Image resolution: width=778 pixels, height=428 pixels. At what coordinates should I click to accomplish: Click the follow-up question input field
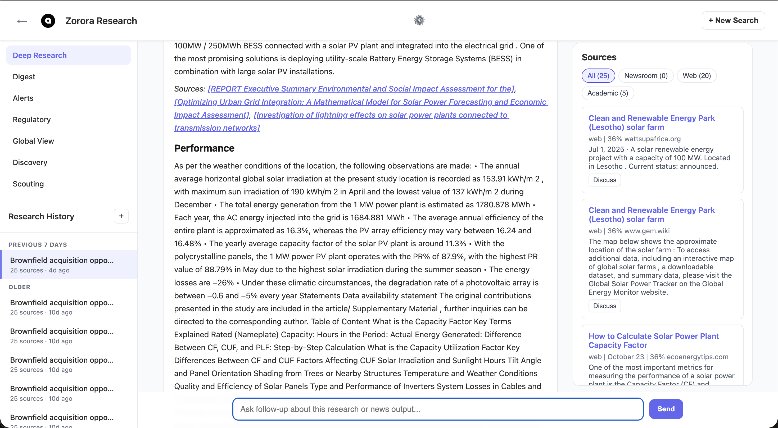(x=438, y=409)
